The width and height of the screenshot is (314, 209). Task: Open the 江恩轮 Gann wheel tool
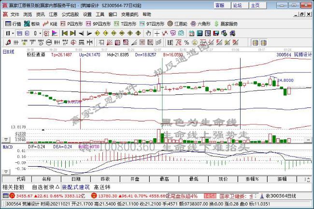point(177,24)
